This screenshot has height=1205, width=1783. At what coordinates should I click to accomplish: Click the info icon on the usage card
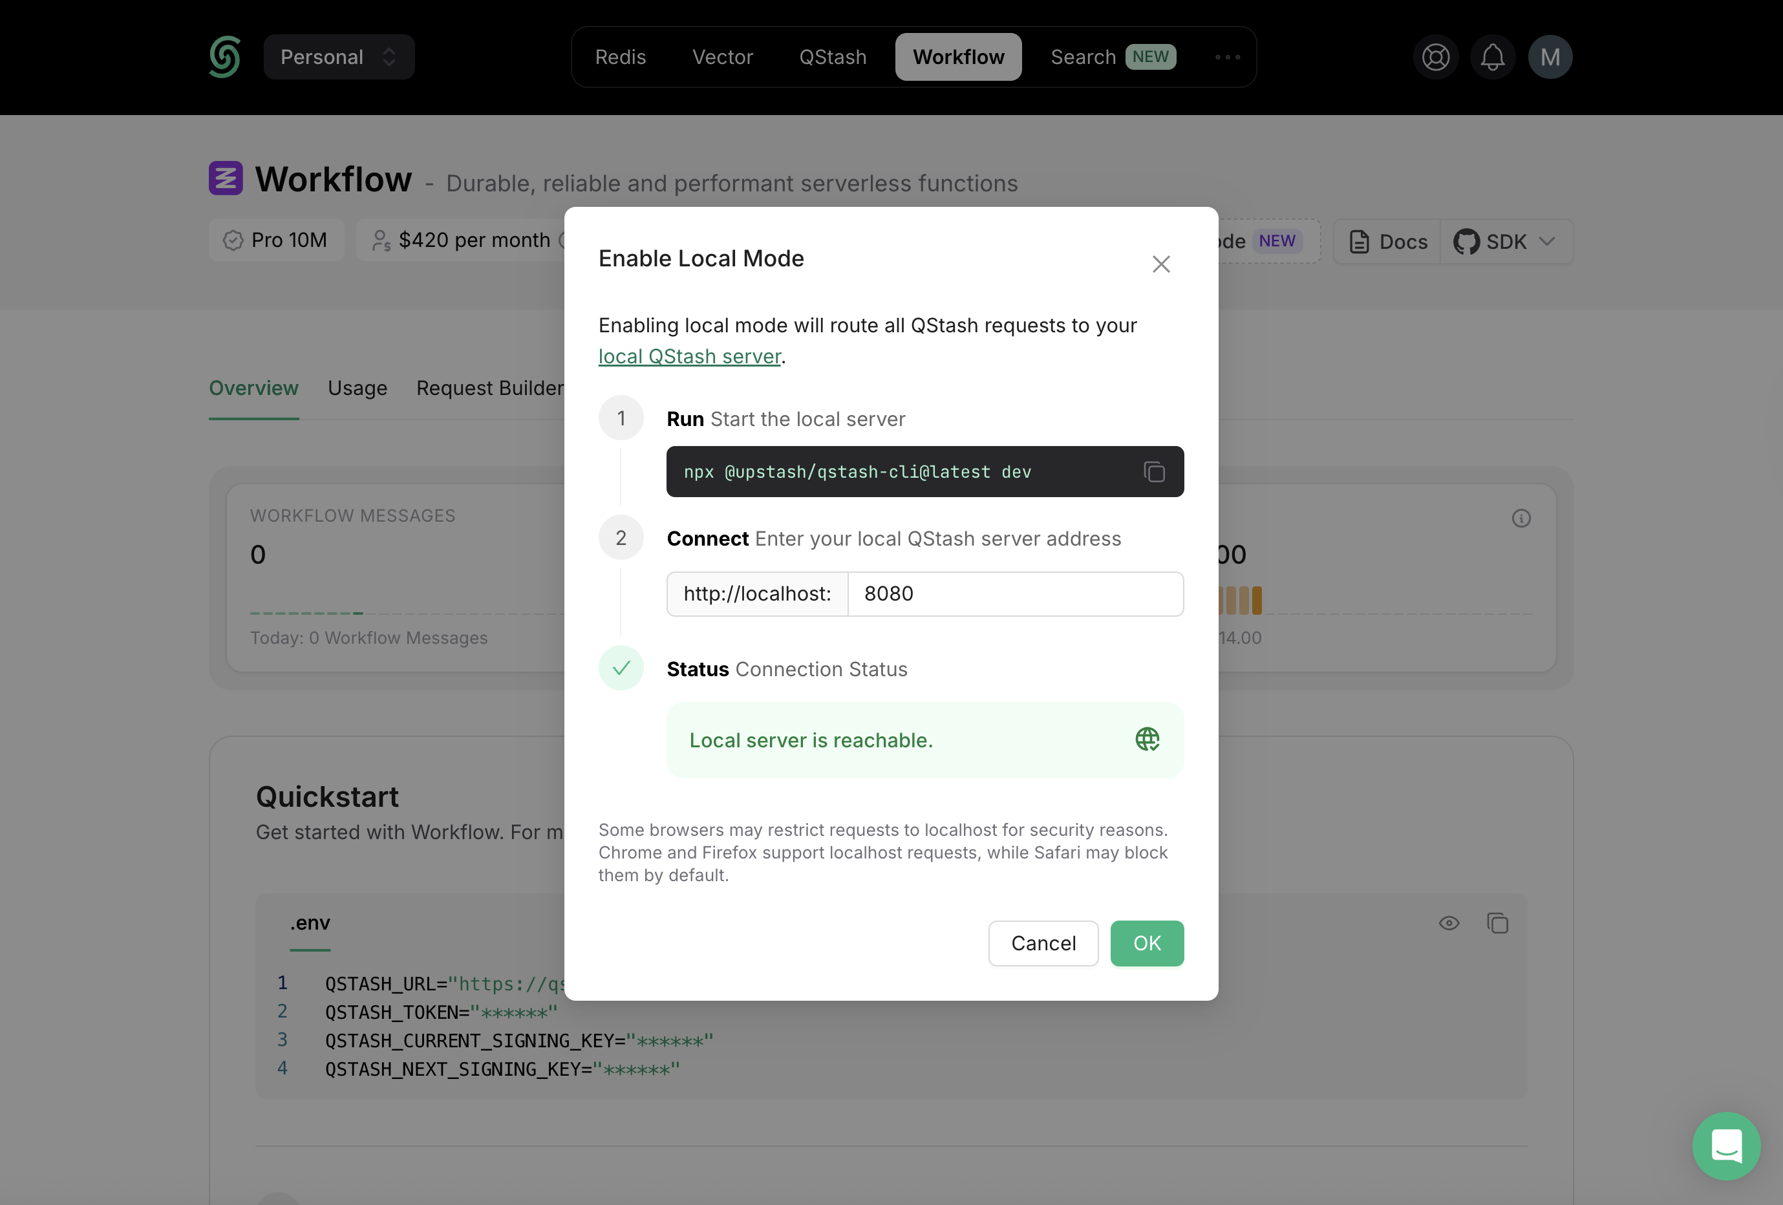tap(1521, 518)
